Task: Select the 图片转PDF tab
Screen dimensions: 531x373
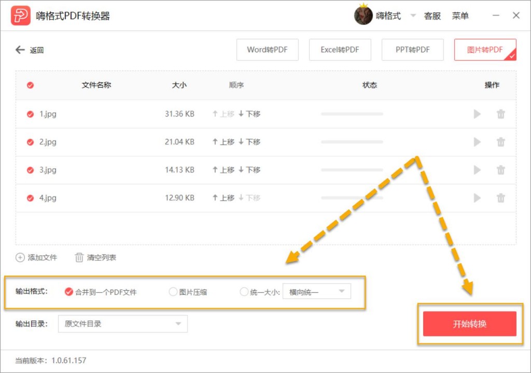Action: (x=485, y=50)
